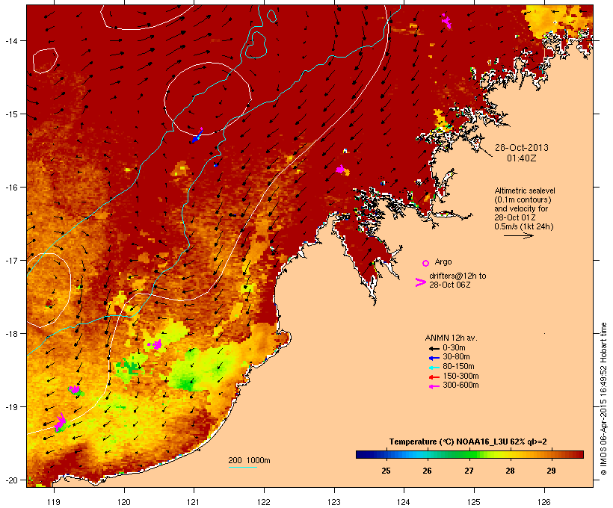
Task: Click the IMOS copyright timestamp text
Action: [603, 399]
